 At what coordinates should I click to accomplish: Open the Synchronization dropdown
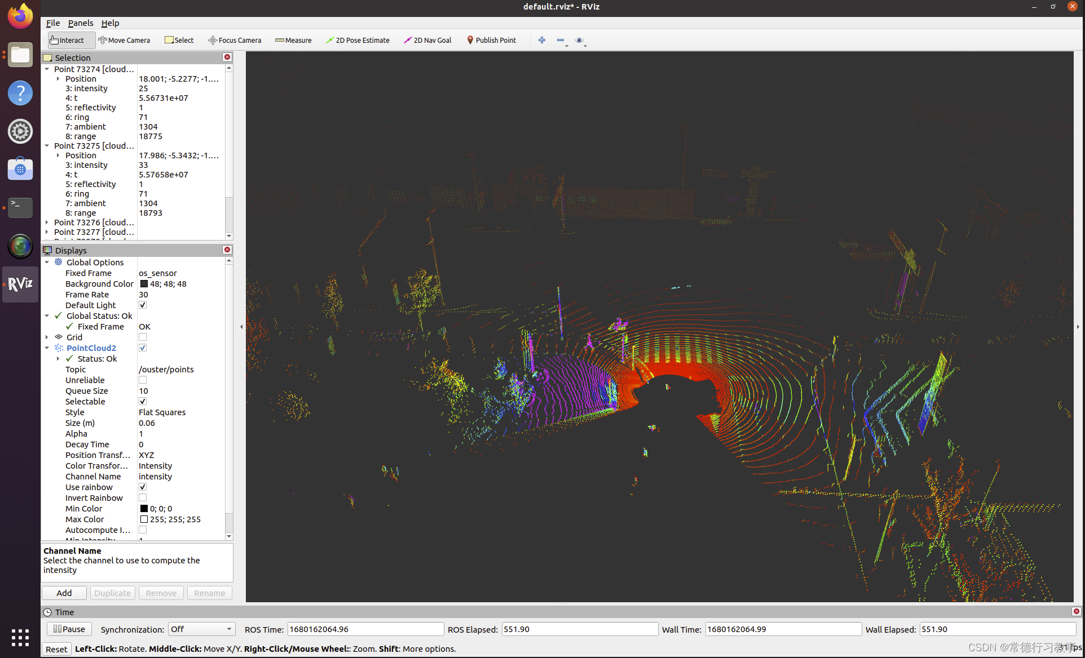click(x=201, y=629)
